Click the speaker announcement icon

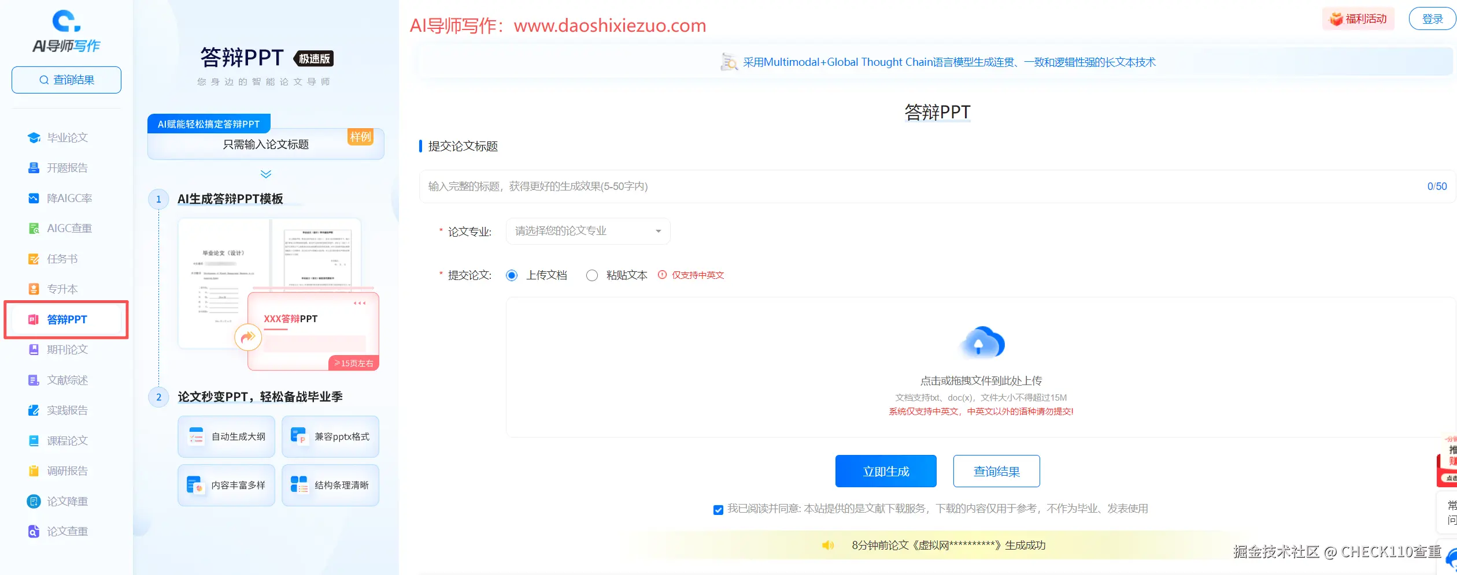coord(828,545)
